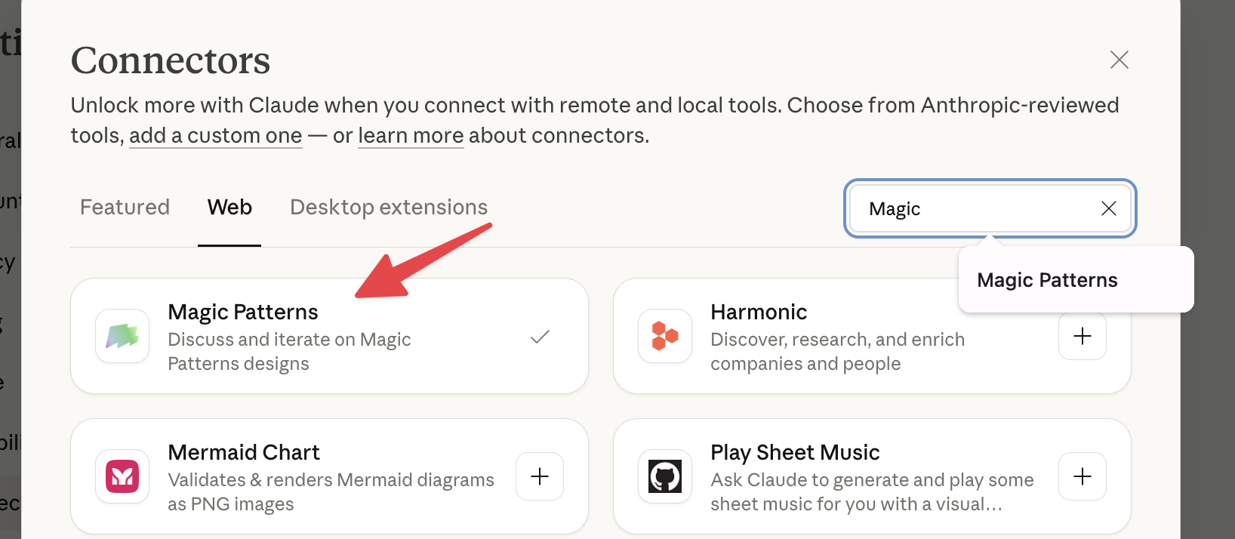Click the Magic Patterns connected checkmark
Image resolution: width=1235 pixels, height=539 pixels.
click(x=540, y=337)
